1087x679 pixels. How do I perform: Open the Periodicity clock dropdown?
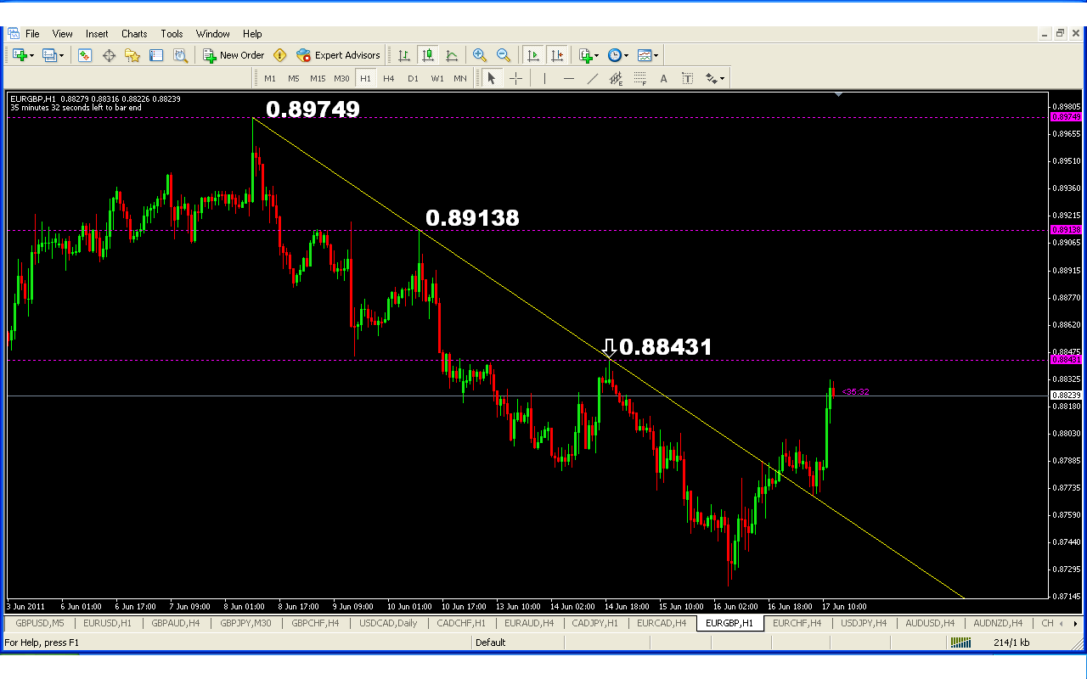[626, 56]
